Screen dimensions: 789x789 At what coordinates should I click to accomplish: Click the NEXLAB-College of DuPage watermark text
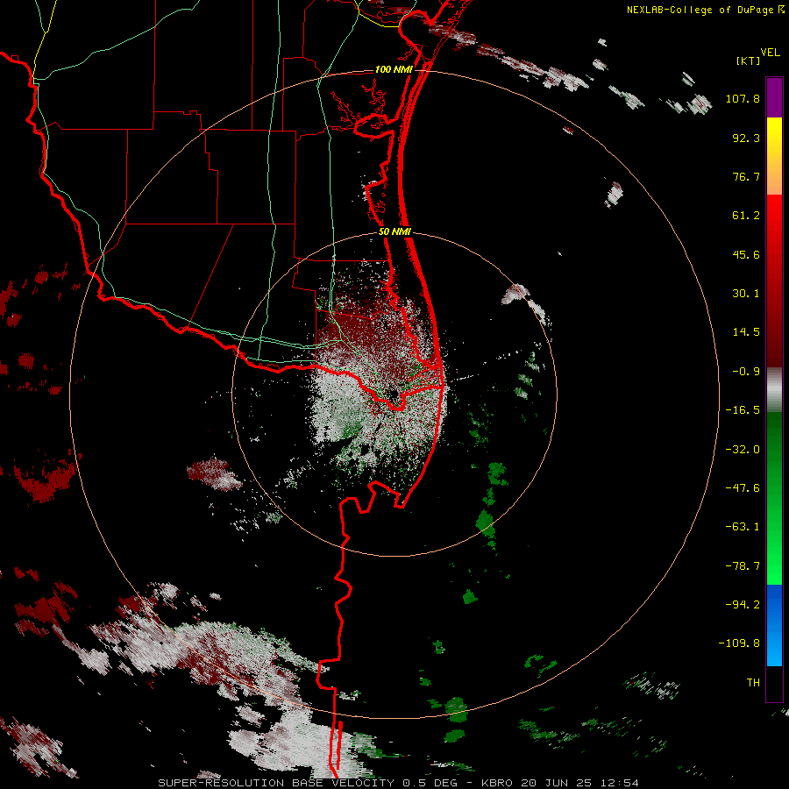(705, 10)
